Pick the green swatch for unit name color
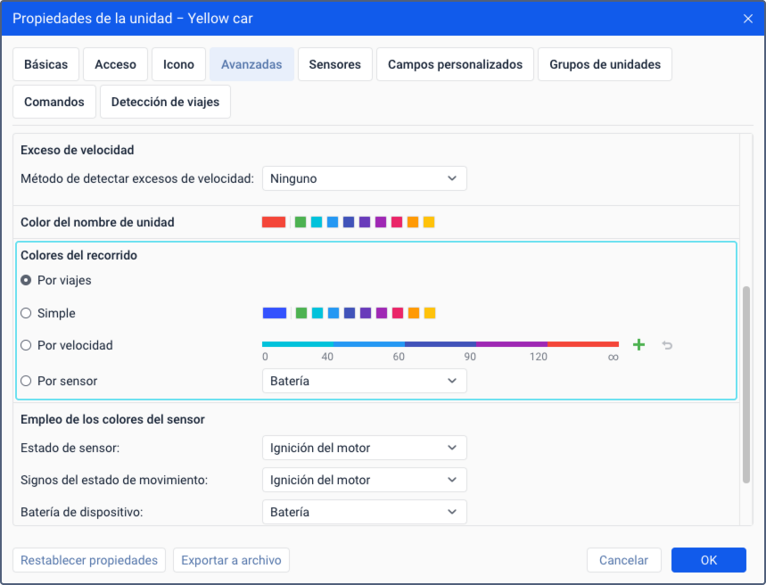 [x=301, y=222]
